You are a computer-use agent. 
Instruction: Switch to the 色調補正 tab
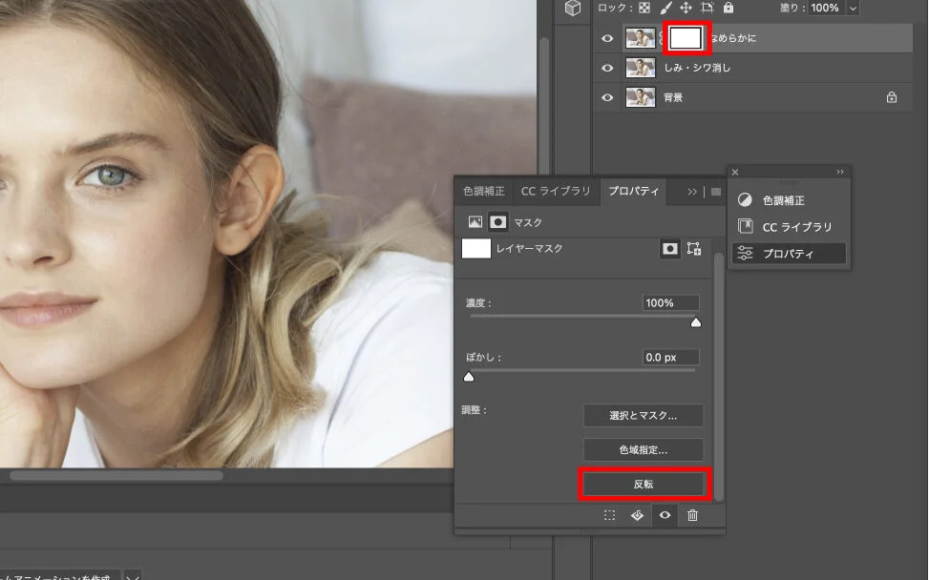click(x=484, y=192)
